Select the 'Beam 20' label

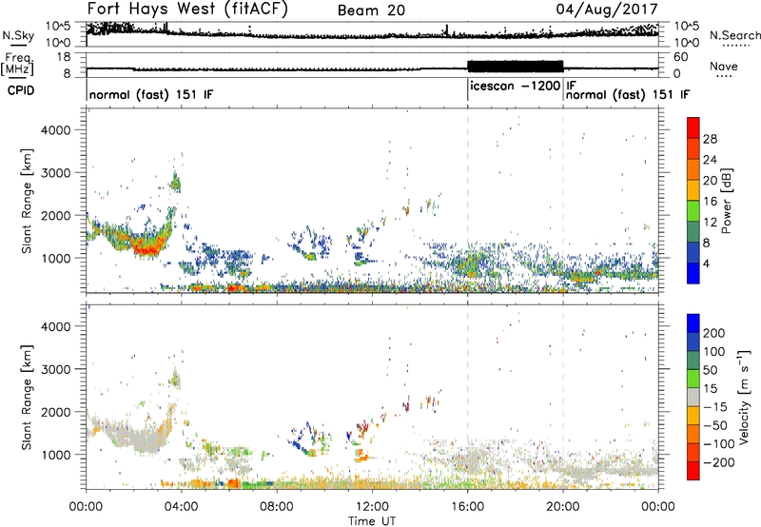click(x=371, y=10)
